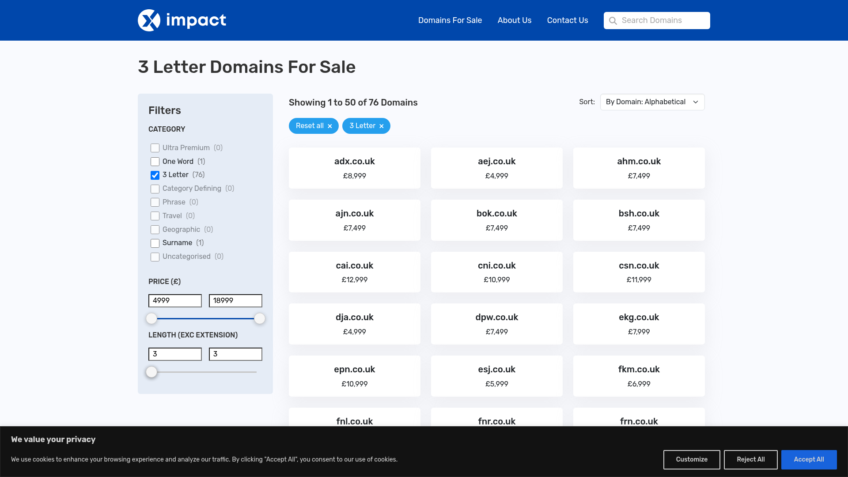Open the Sort dropdown
This screenshot has height=477, width=848.
(x=652, y=102)
